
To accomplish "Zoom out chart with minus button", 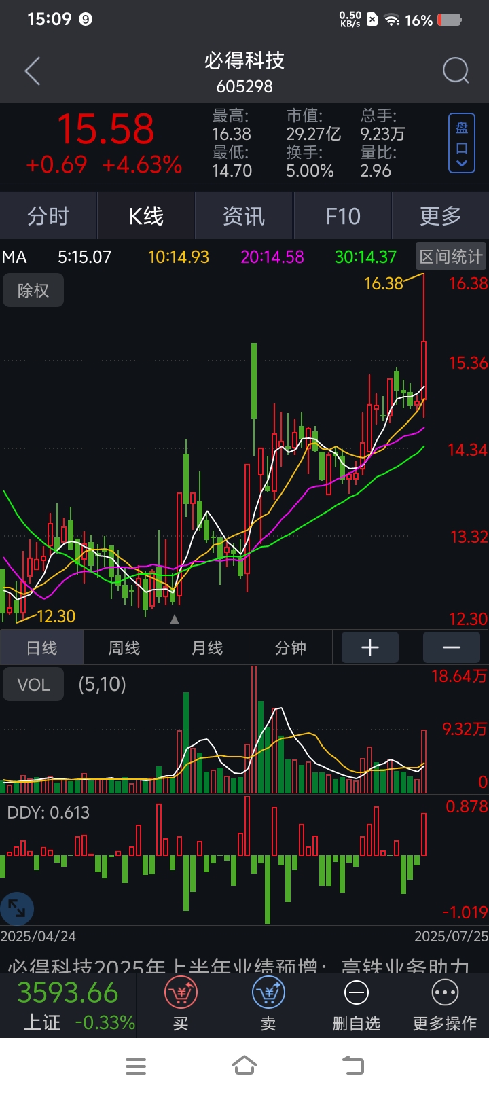I will (452, 647).
